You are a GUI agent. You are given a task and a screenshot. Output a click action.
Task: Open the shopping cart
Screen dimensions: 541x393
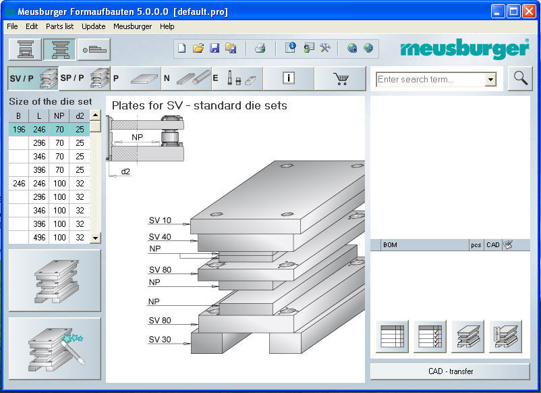click(x=340, y=78)
